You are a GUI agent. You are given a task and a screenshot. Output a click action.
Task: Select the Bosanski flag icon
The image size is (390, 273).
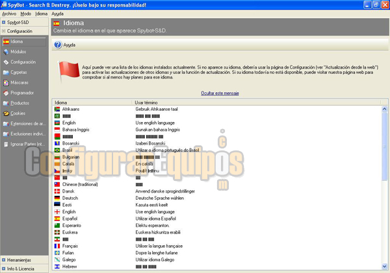(x=57, y=143)
